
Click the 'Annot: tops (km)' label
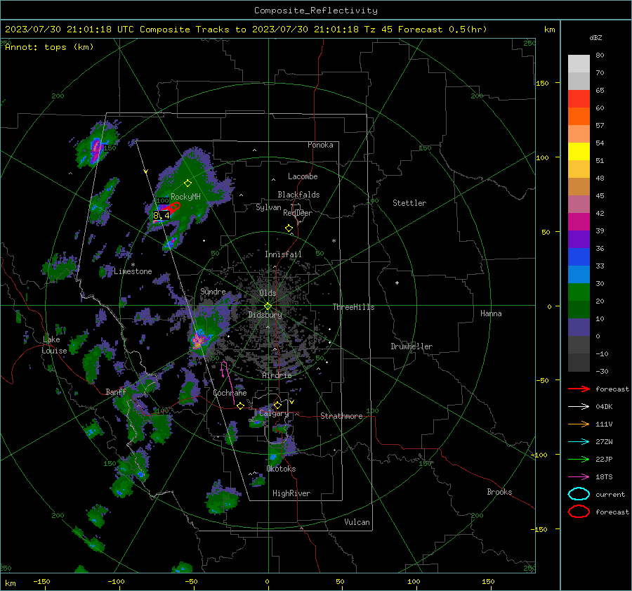[x=49, y=47]
